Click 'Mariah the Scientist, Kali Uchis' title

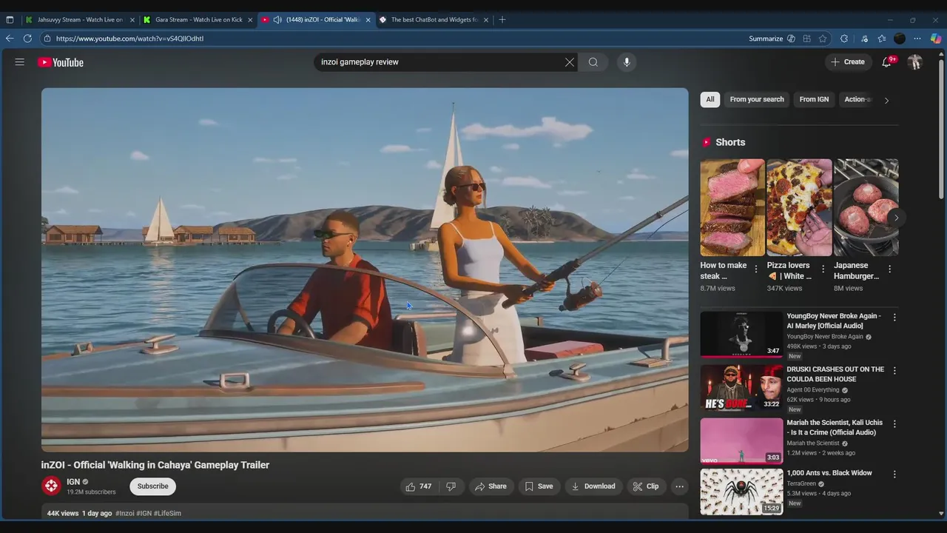(x=835, y=427)
